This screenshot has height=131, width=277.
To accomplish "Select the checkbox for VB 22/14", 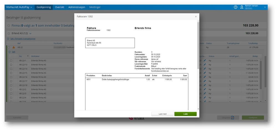I will pos(11,69).
